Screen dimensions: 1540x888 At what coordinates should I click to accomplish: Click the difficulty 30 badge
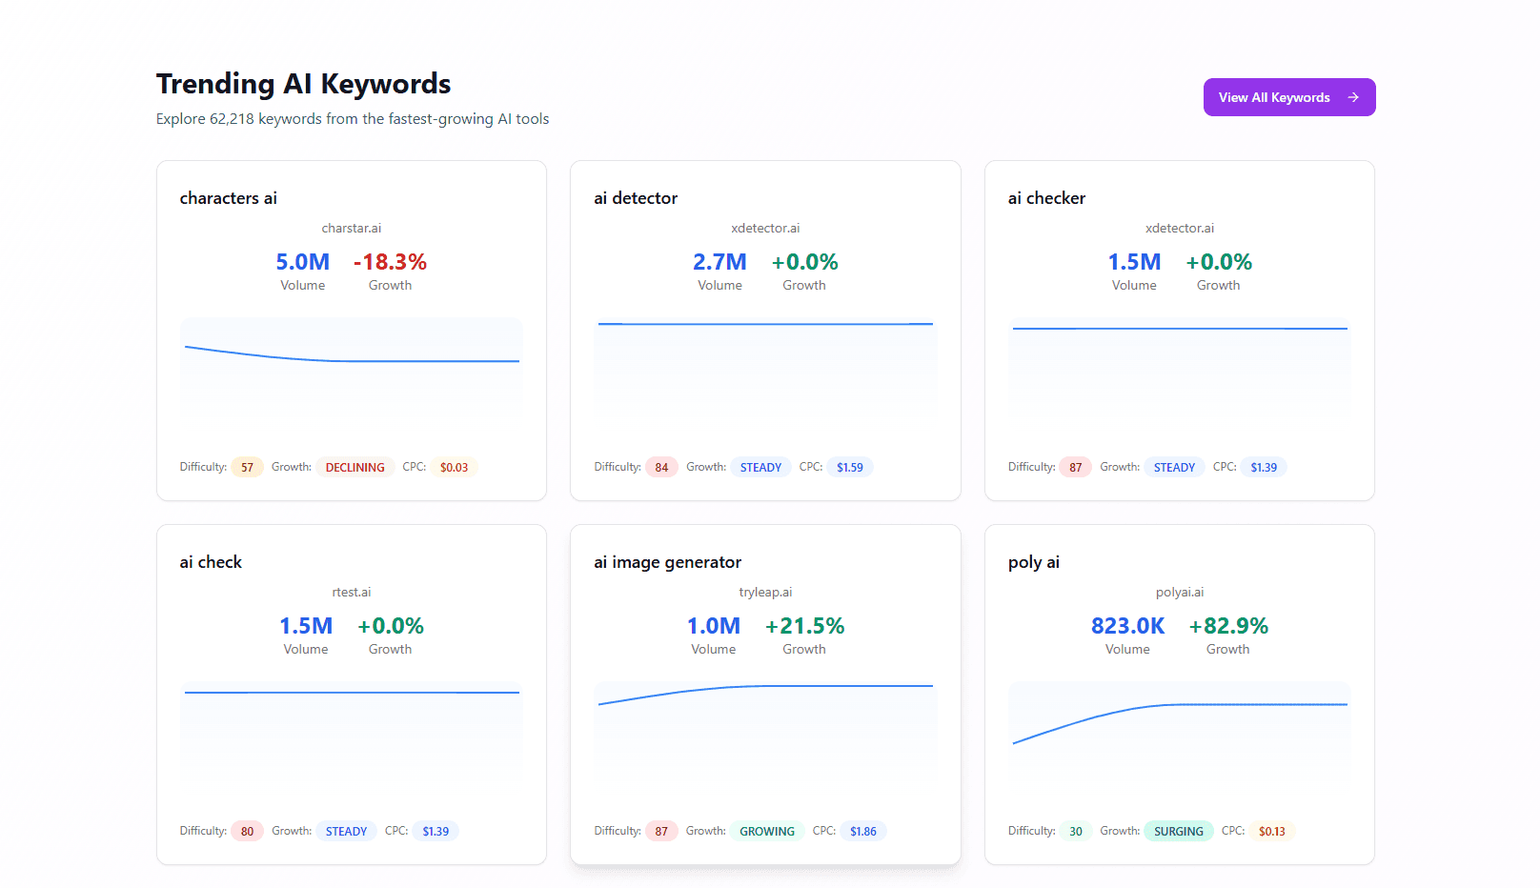[1075, 832]
